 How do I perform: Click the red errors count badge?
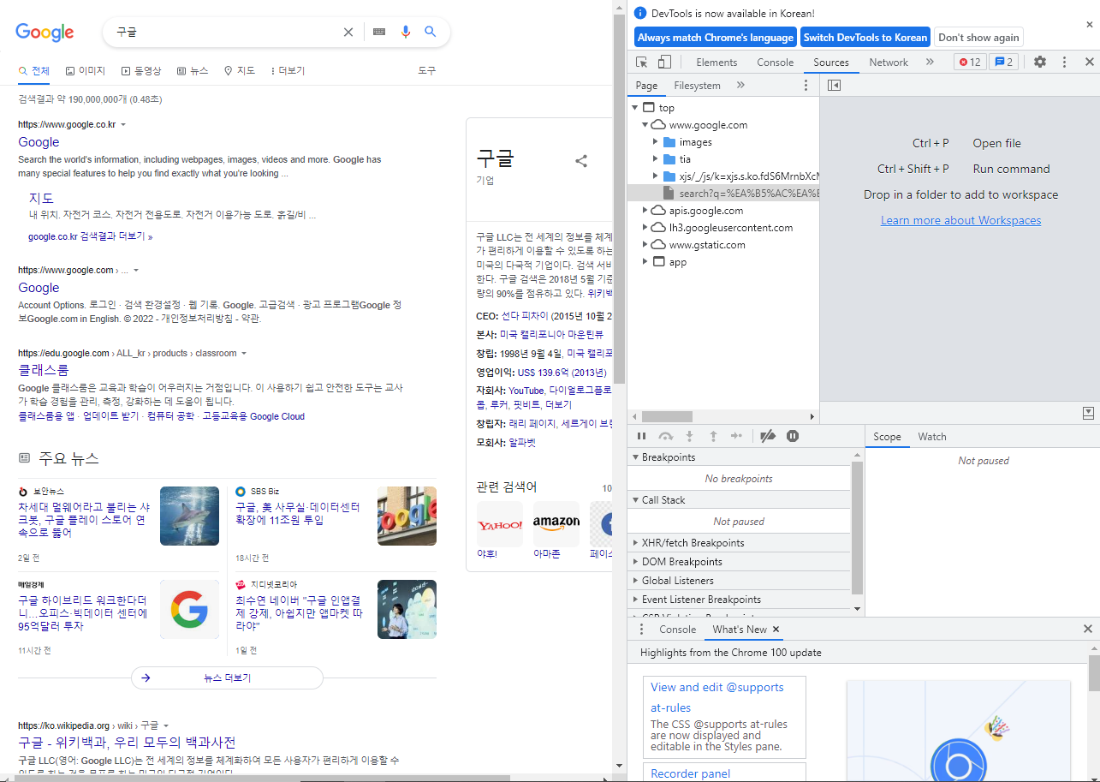(x=970, y=62)
